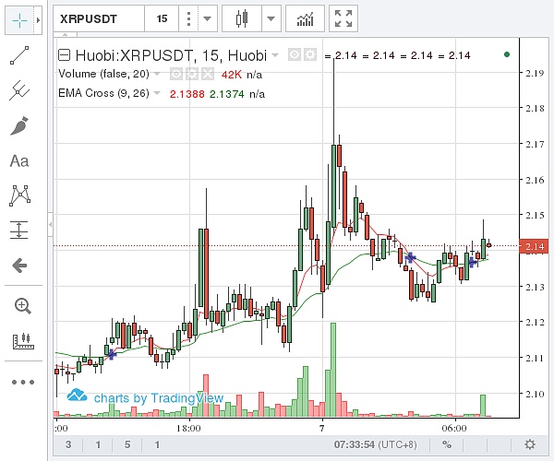This screenshot has width=554, height=461.
Task: Click the 2.14 current price label
Action: (x=534, y=246)
